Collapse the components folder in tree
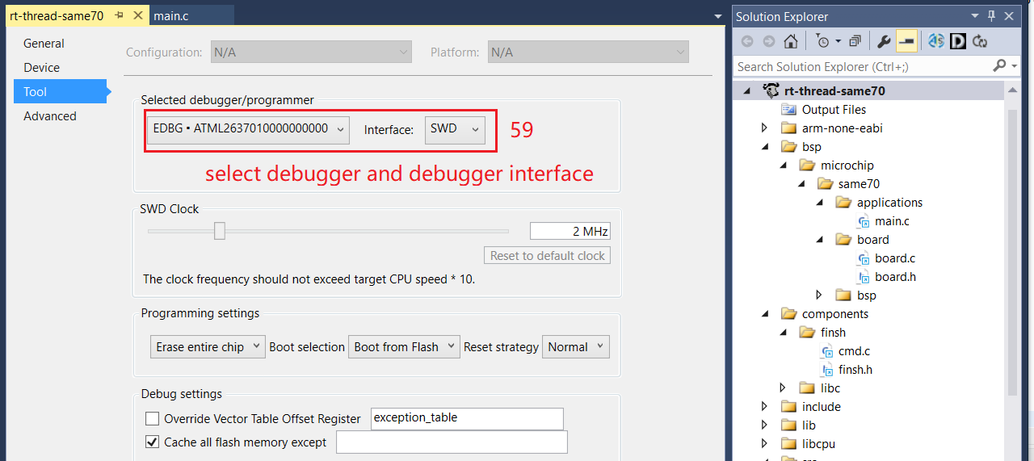Image resolution: width=1034 pixels, height=461 pixels. [765, 314]
